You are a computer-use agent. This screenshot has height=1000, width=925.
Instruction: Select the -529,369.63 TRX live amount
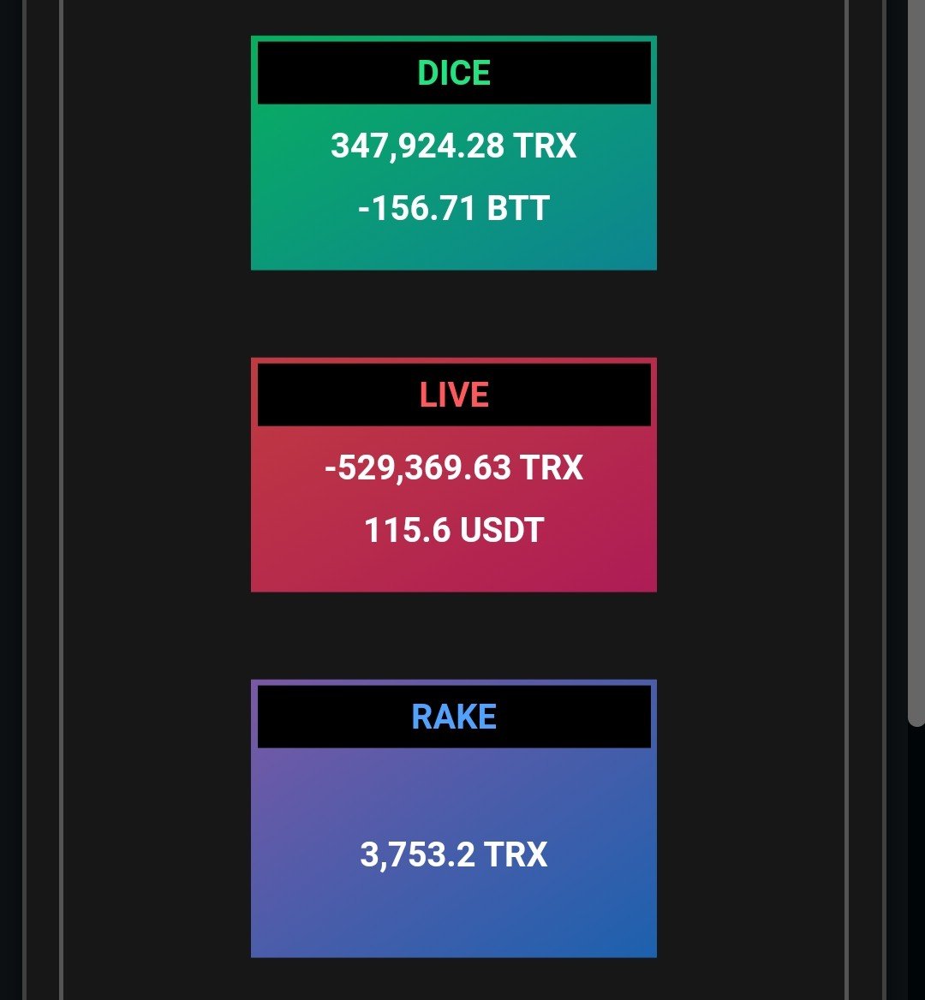(454, 468)
